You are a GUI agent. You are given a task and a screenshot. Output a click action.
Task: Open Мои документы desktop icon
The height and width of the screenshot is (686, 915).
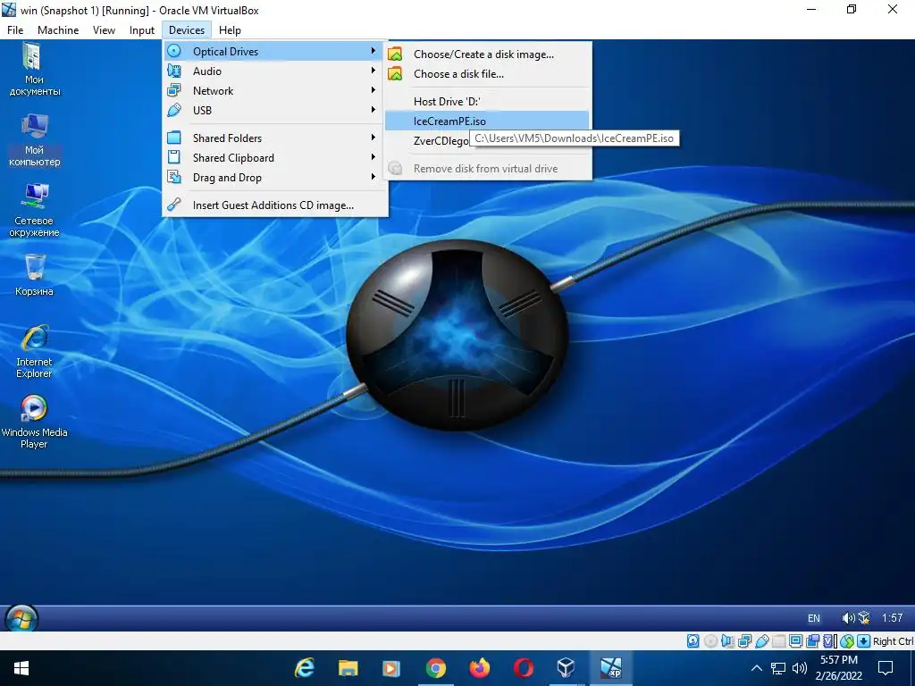click(34, 69)
